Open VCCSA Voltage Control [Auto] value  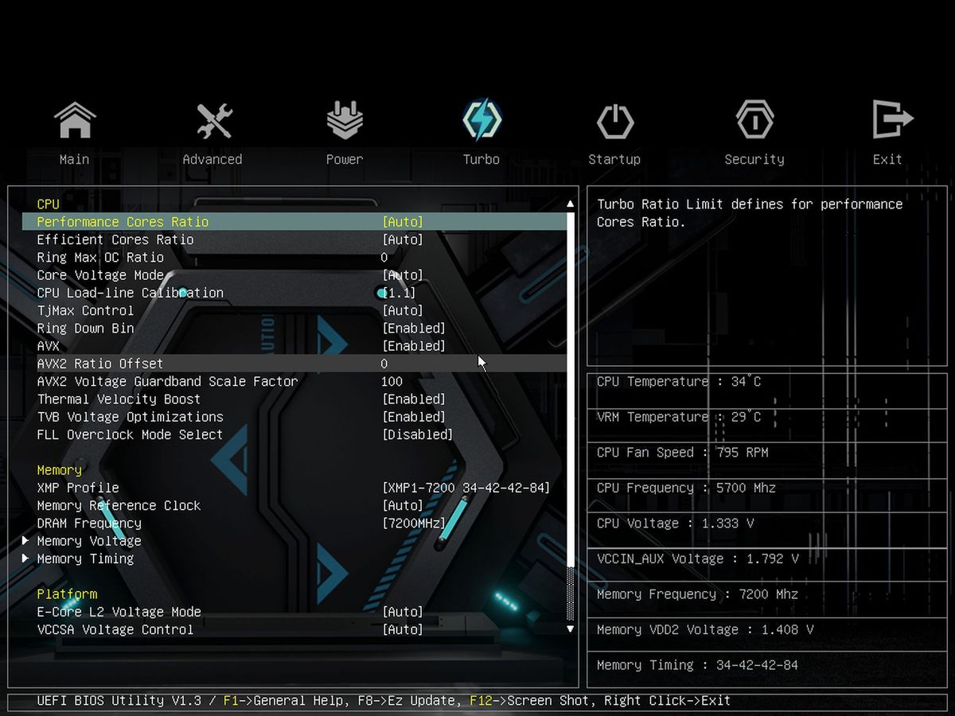[x=403, y=629]
